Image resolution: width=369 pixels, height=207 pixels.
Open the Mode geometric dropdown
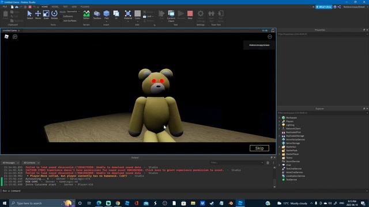point(73,11)
